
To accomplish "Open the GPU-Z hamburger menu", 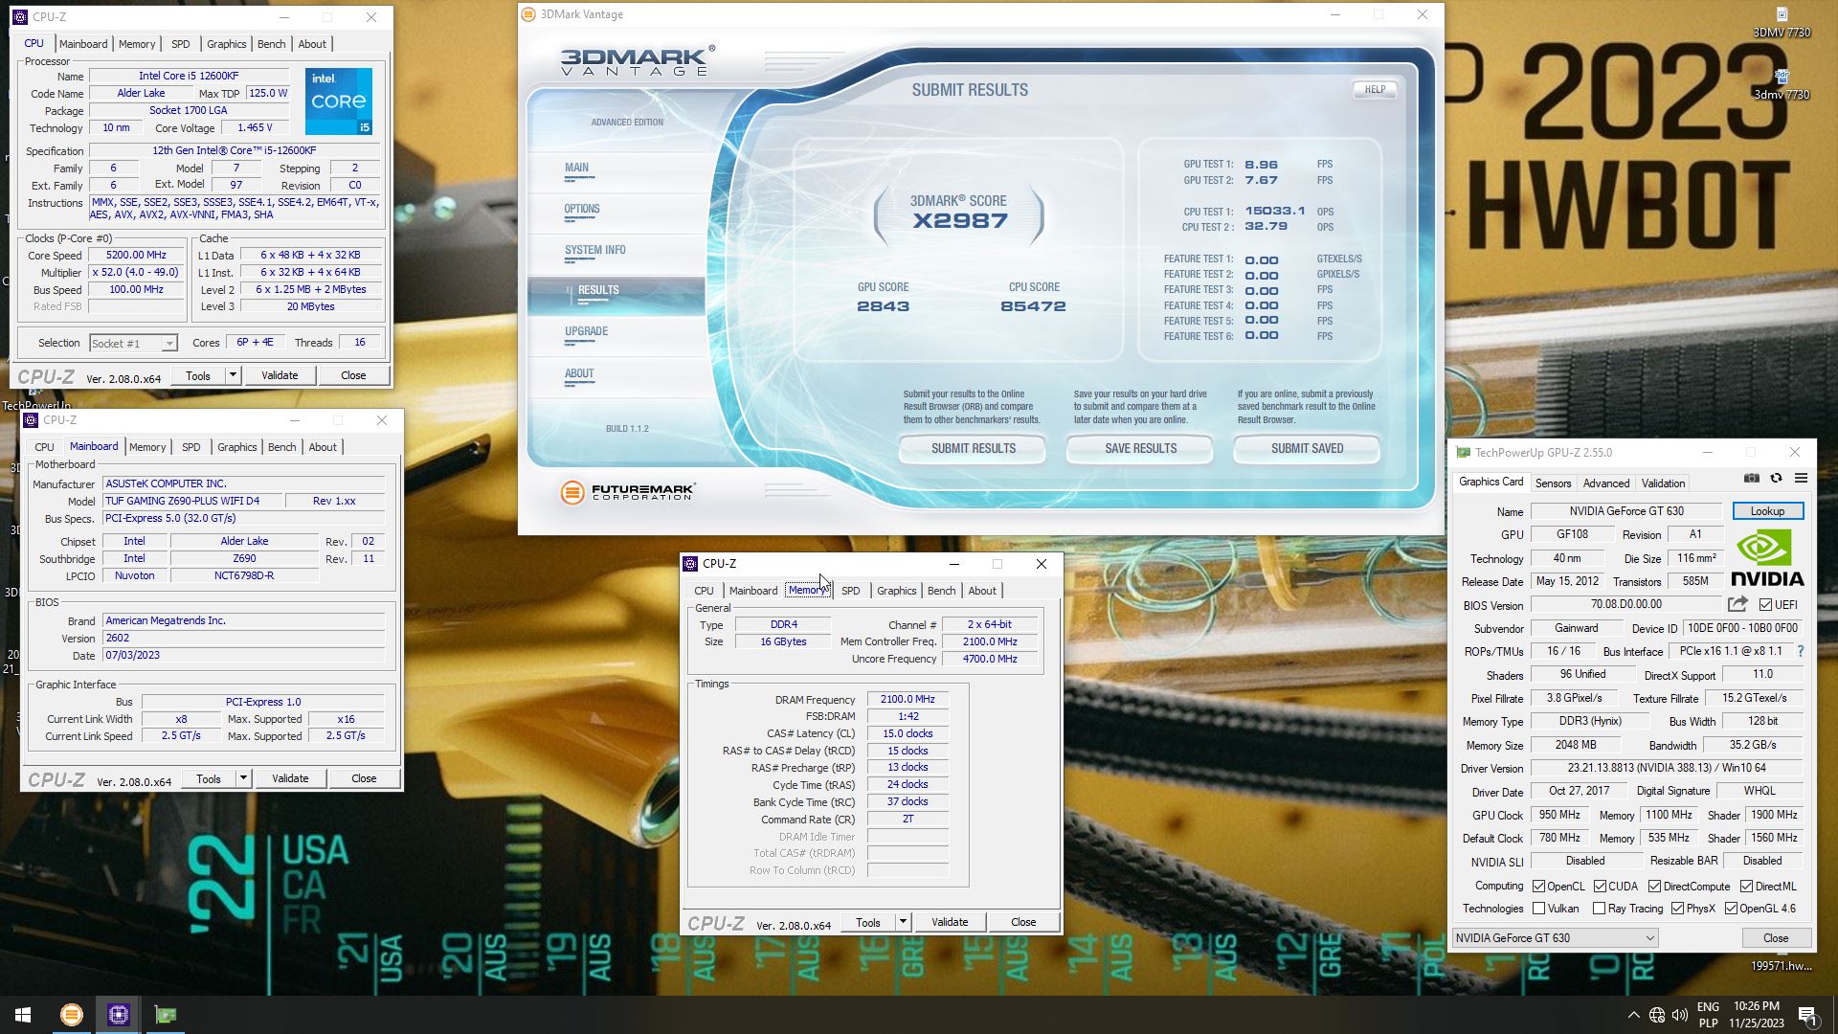I will tap(1801, 479).
